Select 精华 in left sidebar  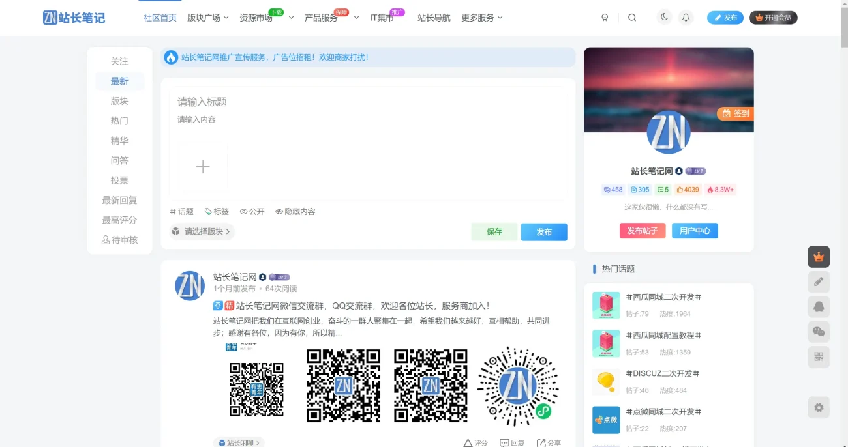(x=119, y=141)
